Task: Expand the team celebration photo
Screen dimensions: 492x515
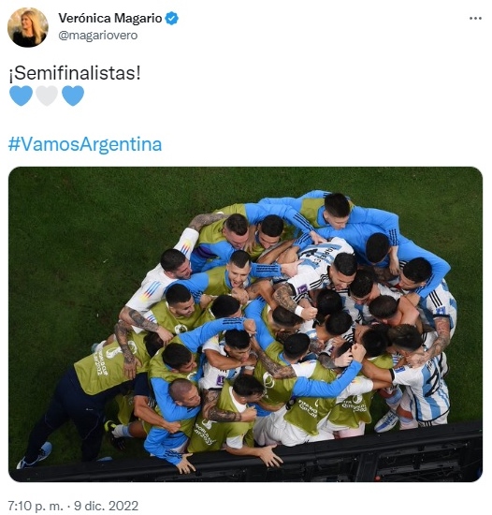Action: [245, 324]
